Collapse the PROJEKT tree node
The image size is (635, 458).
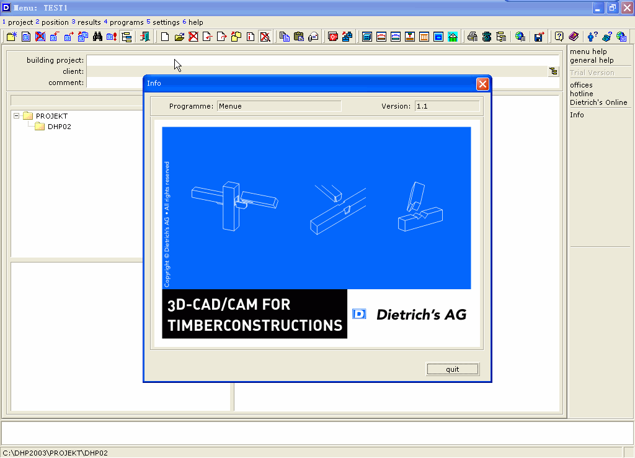coord(16,116)
